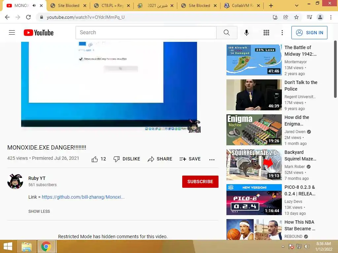Close the CollabVM tab
The image size is (338, 253).
coord(258,6)
